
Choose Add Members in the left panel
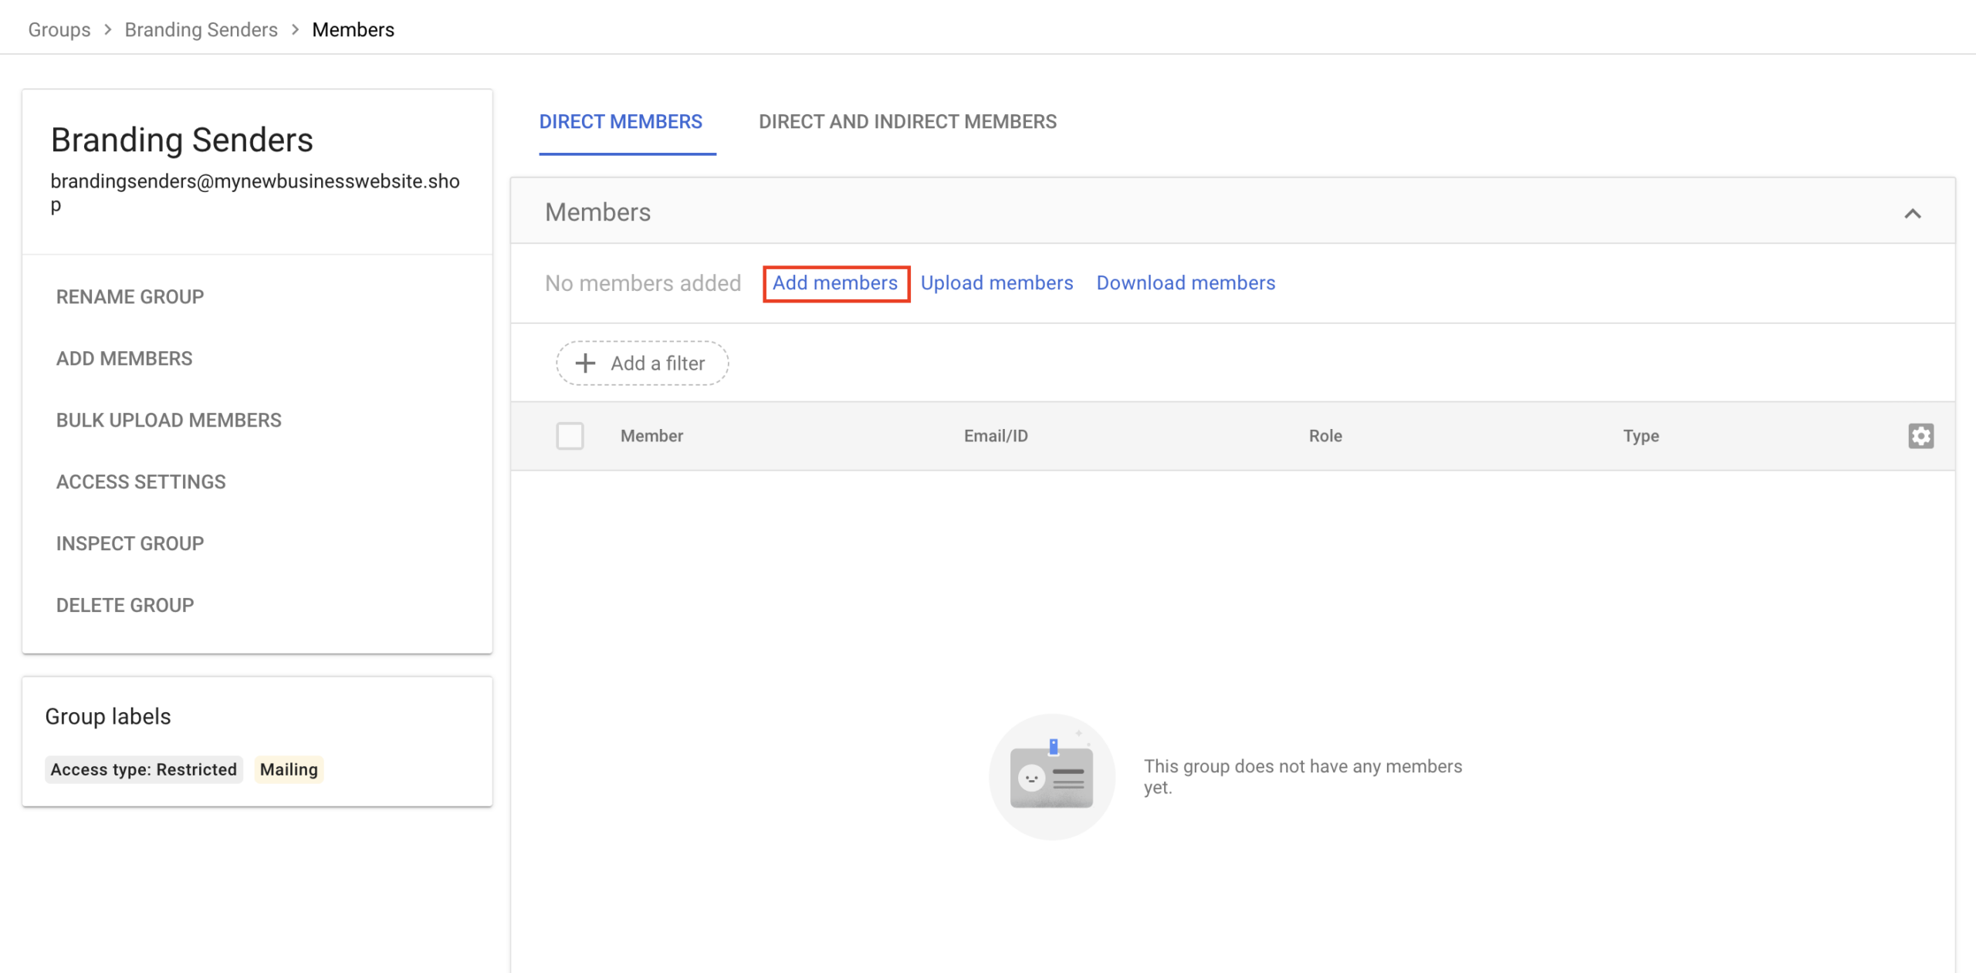click(x=124, y=359)
